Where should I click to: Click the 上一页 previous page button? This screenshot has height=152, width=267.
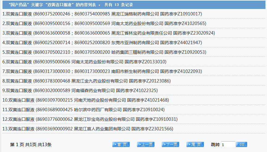tap(146, 145)
